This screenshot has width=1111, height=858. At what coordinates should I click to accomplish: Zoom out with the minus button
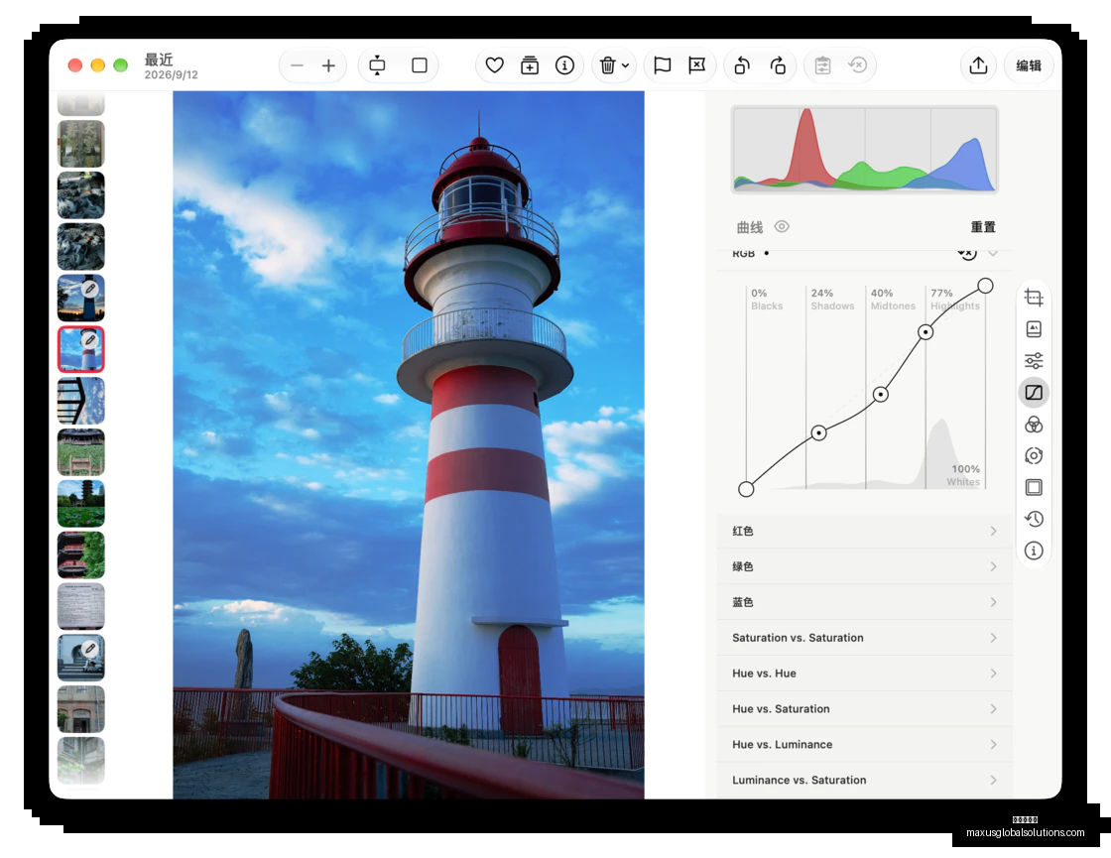coord(297,65)
